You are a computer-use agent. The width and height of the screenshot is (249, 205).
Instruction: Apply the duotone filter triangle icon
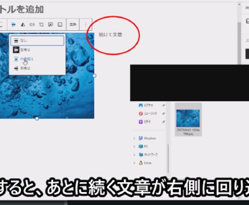pos(23,24)
